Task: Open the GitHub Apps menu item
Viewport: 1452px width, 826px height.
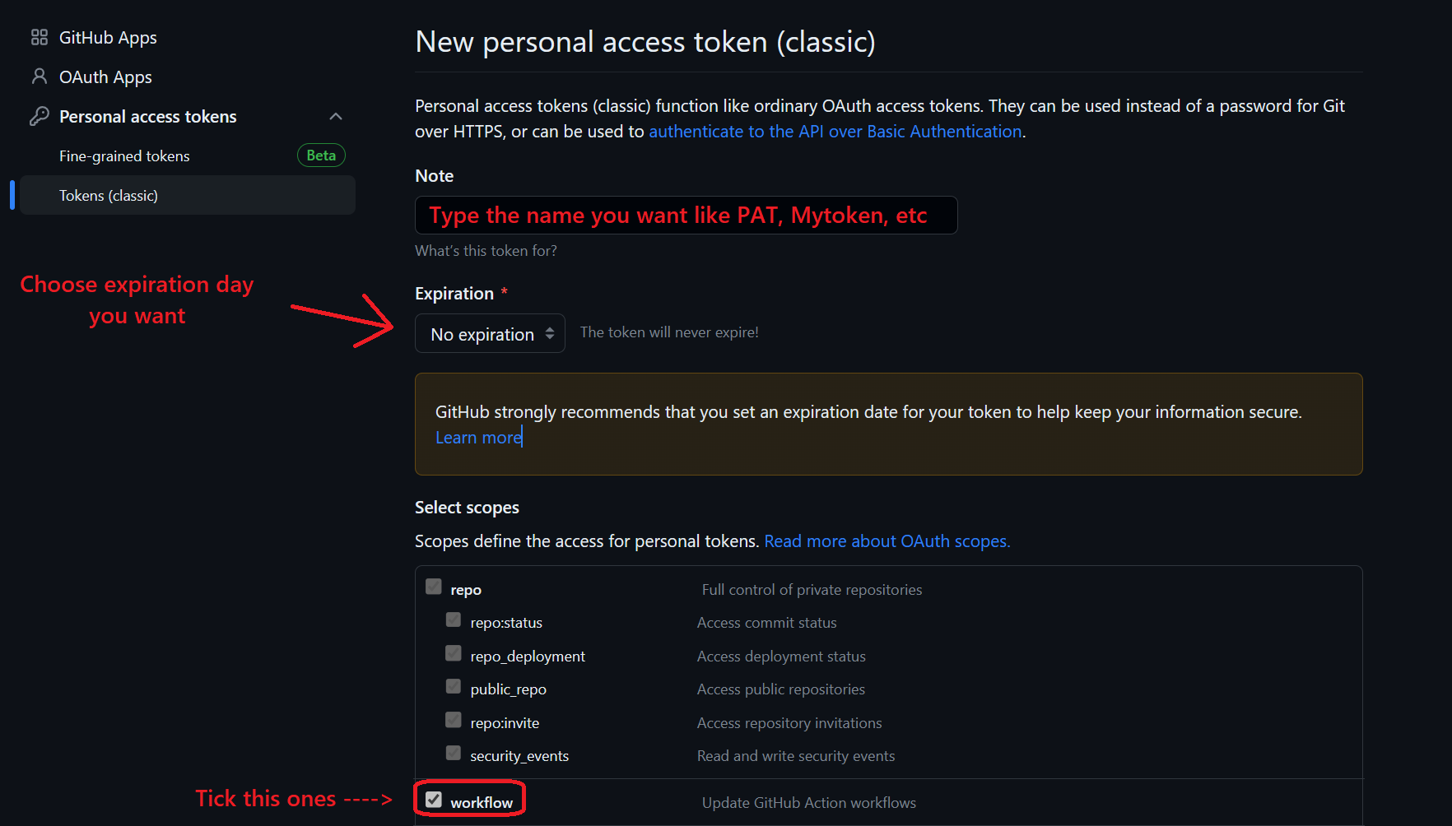Action: [x=108, y=38]
